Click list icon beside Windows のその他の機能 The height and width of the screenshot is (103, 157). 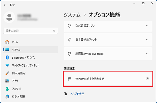(69, 79)
